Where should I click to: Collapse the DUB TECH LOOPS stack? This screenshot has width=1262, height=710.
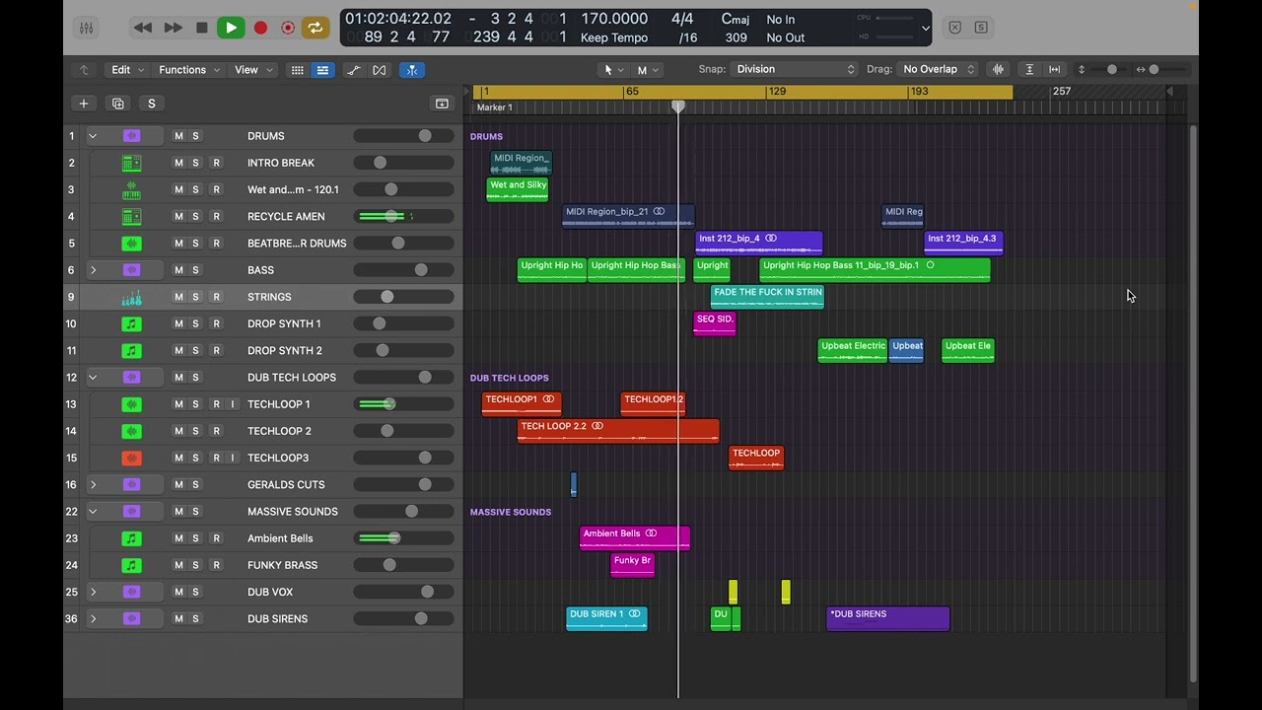[93, 378]
